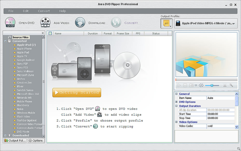The width and height of the screenshot is (241, 151).
Task: Open the Edit menu
Action: (x=26, y=11)
